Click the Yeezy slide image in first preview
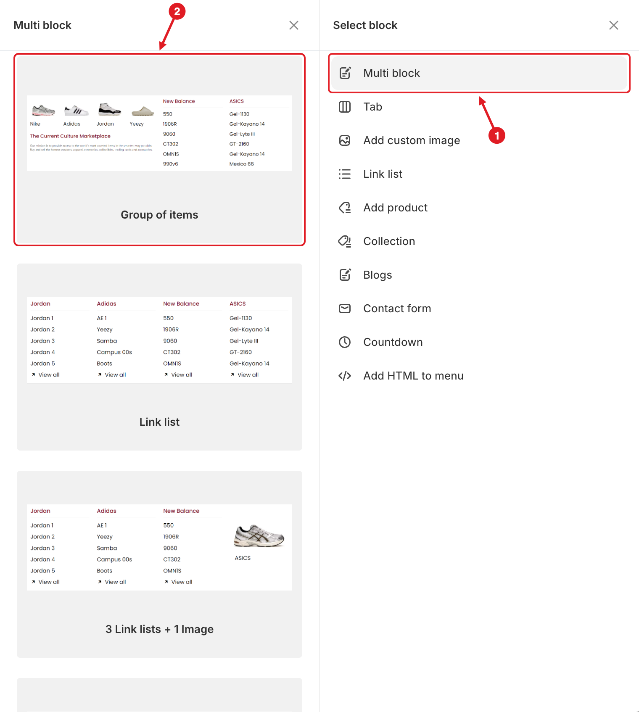The image size is (639, 712). 143,111
